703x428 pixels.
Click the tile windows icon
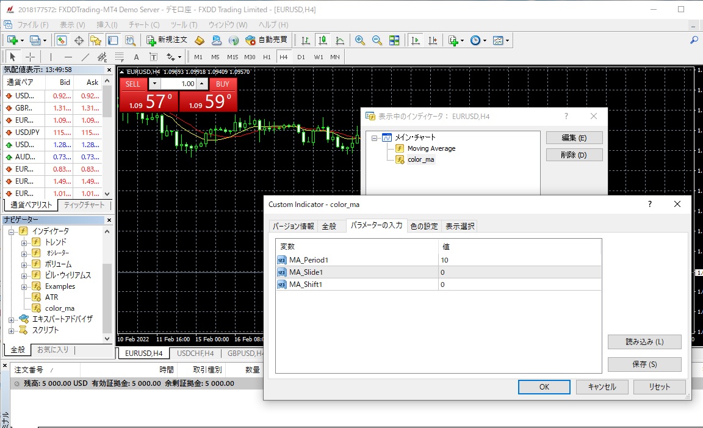pyautogui.click(x=394, y=40)
